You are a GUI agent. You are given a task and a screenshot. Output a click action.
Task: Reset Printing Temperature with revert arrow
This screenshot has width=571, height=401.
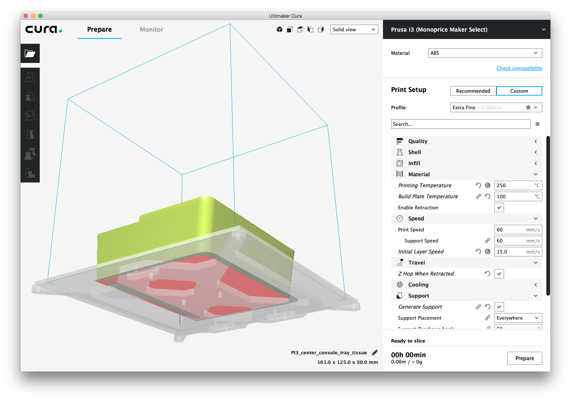[x=478, y=185]
